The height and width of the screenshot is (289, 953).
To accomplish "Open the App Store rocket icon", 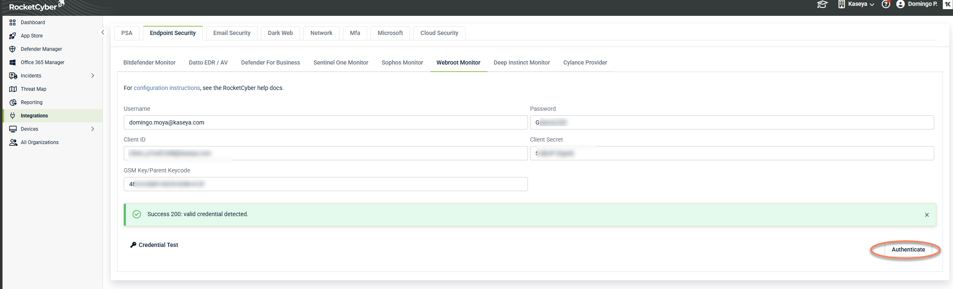I will click(13, 36).
